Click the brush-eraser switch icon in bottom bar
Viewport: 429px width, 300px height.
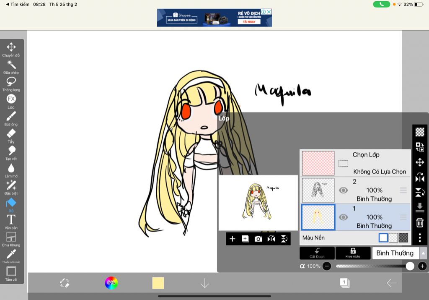[65, 283]
